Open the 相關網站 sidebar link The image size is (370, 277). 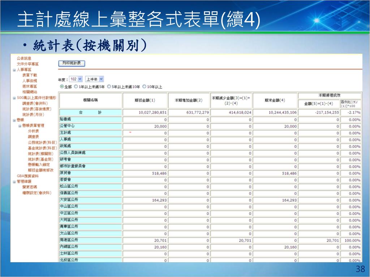click(x=30, y=92)
